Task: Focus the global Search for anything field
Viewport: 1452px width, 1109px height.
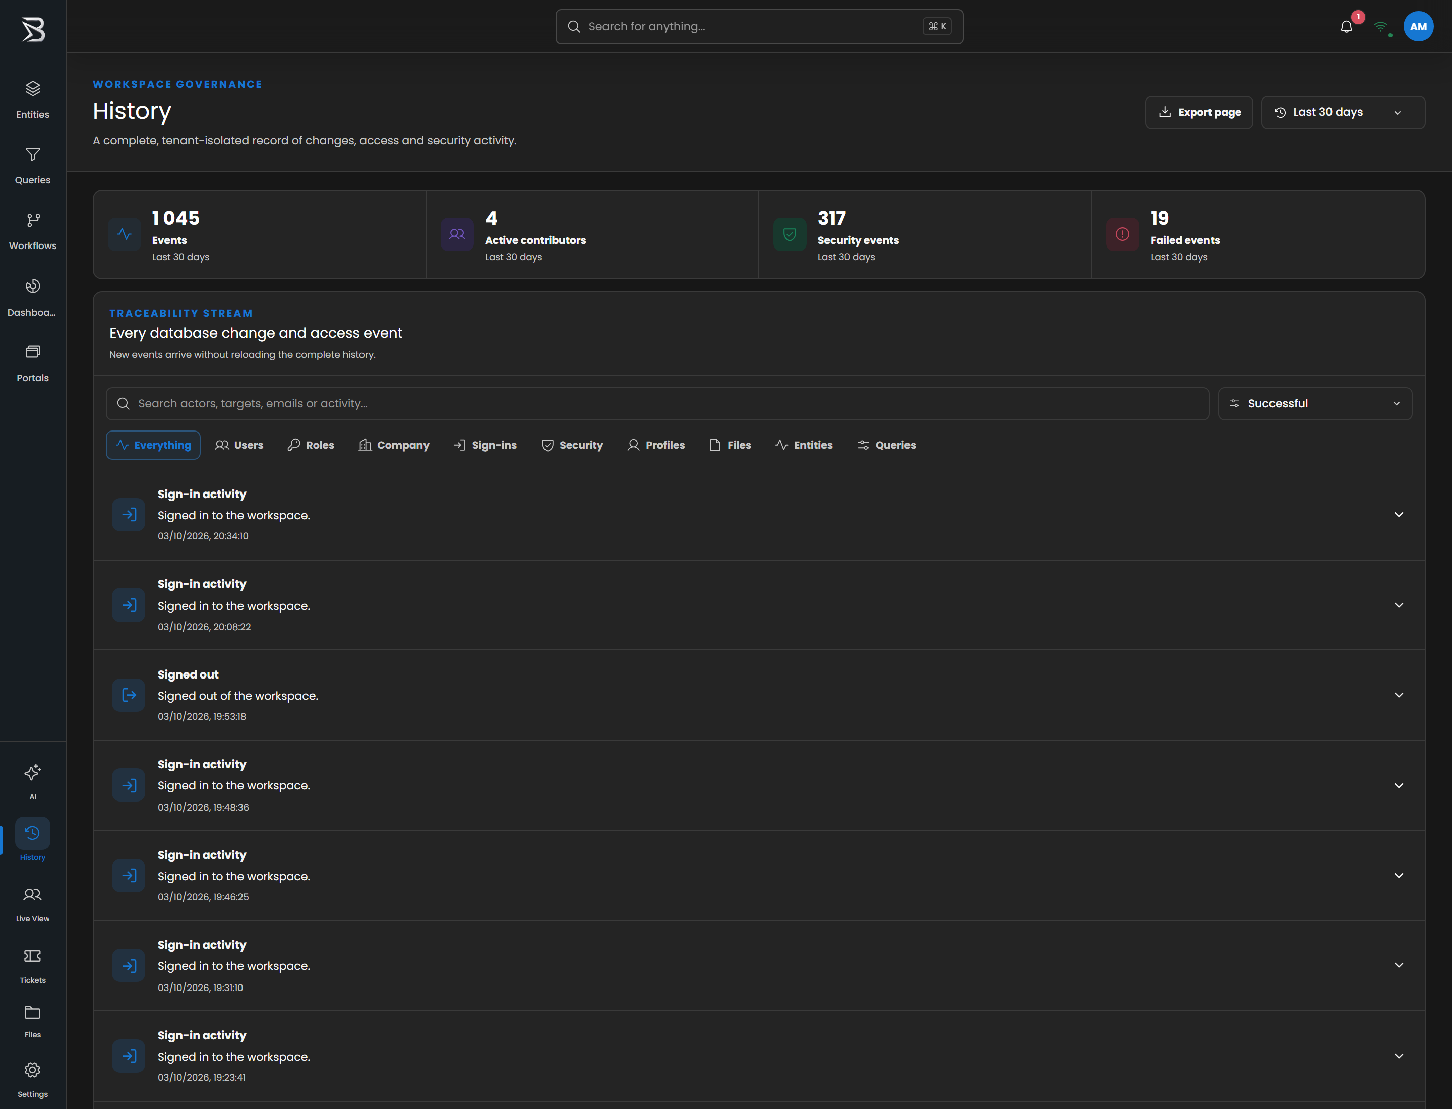Action: point(759,26)
